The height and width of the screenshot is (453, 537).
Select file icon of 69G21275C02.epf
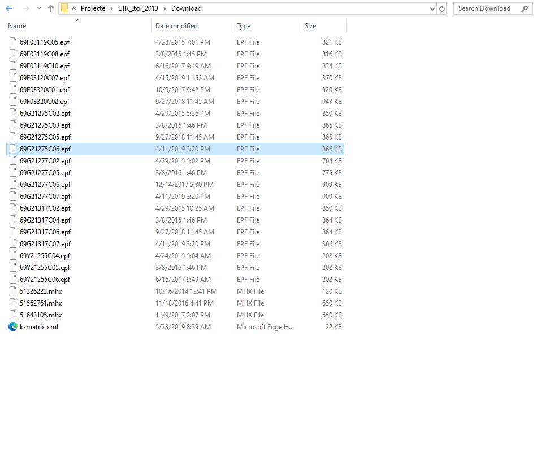pyautogui.click(x=13, y=113)
